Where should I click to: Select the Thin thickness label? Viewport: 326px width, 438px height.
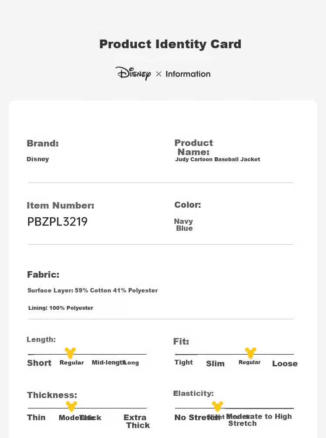pos(37,417)
